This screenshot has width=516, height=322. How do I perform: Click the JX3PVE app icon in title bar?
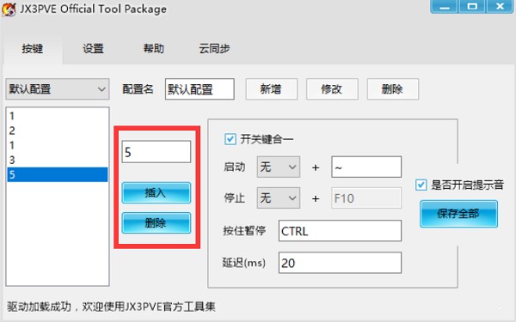click(9, 9)
